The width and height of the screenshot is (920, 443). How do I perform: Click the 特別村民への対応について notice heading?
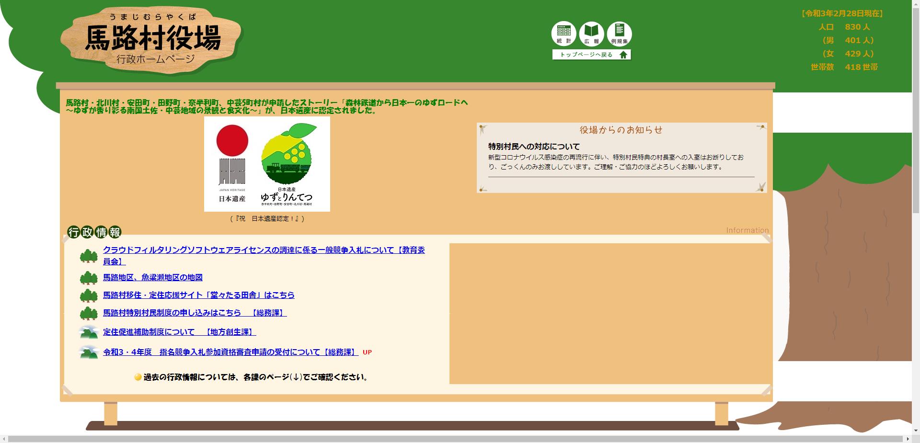click(x=534, y=147)
